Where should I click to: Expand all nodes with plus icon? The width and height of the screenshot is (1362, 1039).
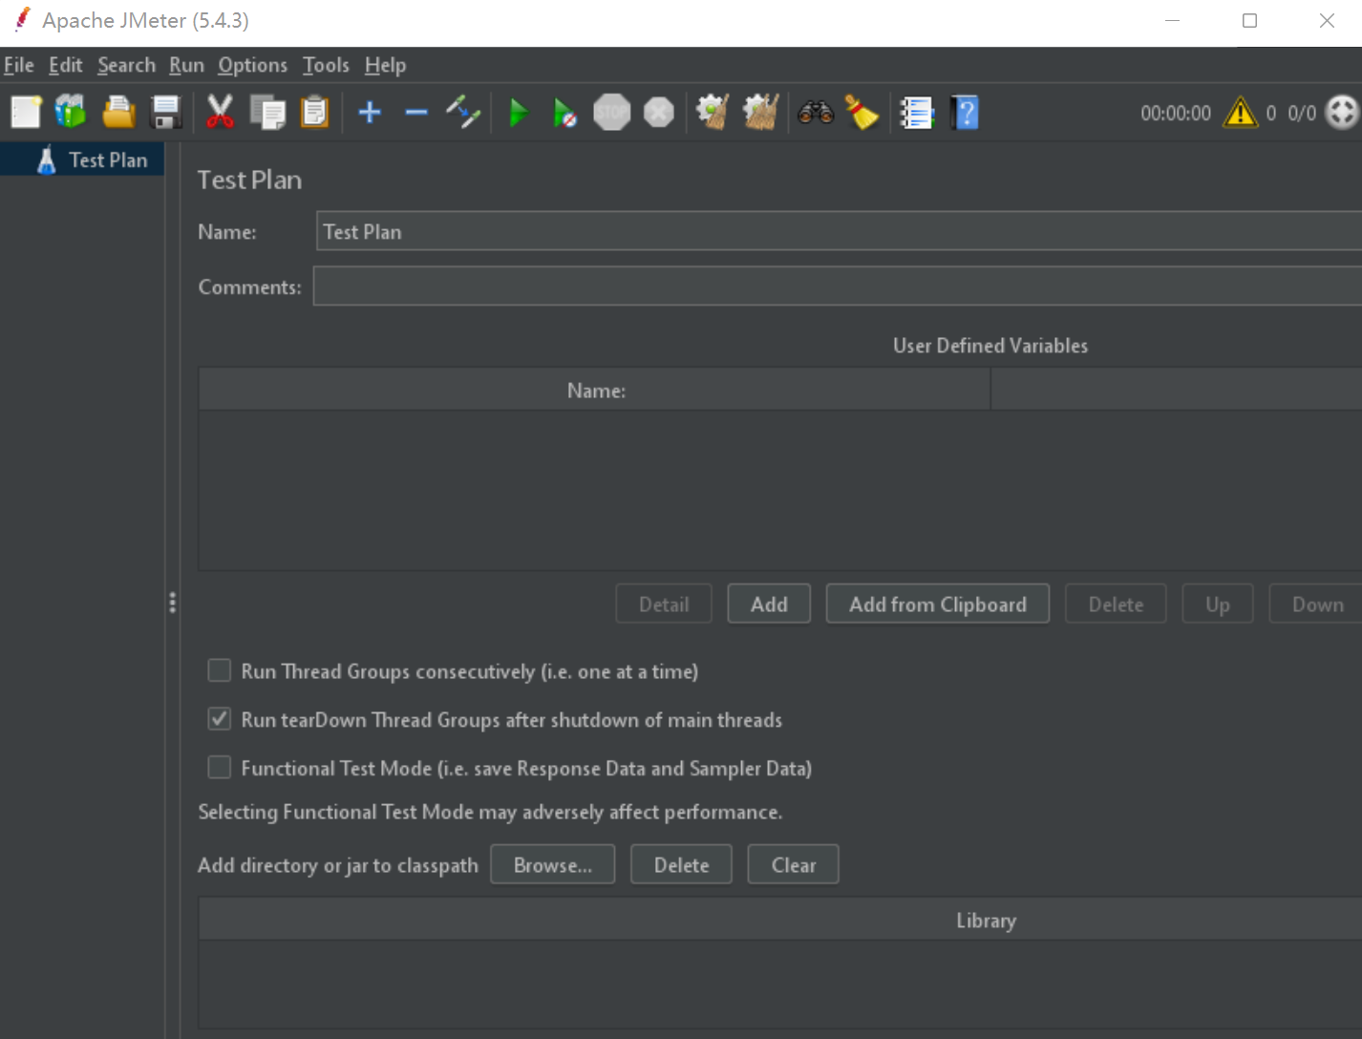click(370, 113)
